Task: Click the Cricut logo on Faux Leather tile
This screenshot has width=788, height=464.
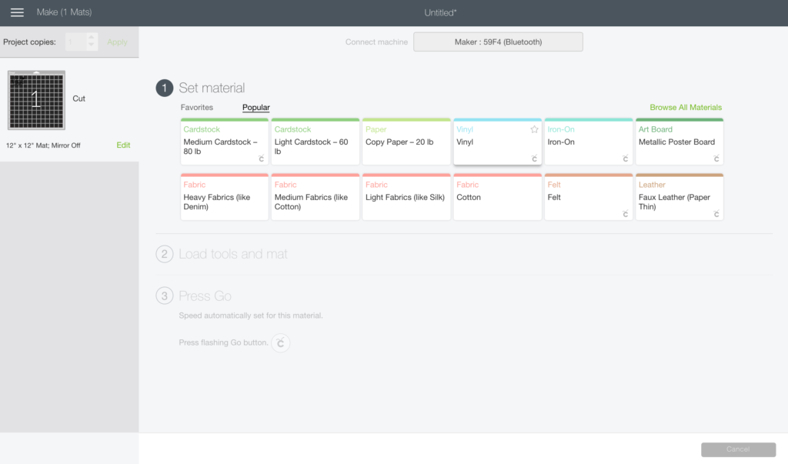Action: point(716,214)
